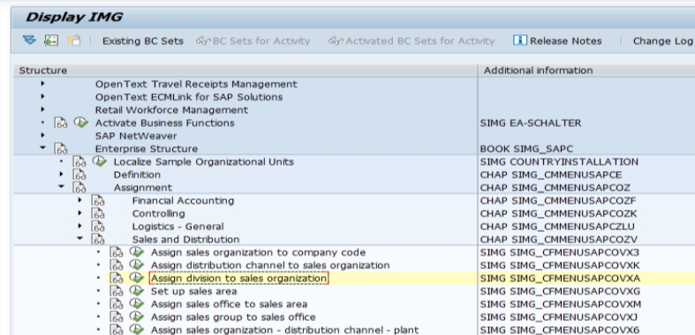695x335 pixels.
Task: Click BOOK SIMG_SAPC additional info cell
Action: point(526,149)
